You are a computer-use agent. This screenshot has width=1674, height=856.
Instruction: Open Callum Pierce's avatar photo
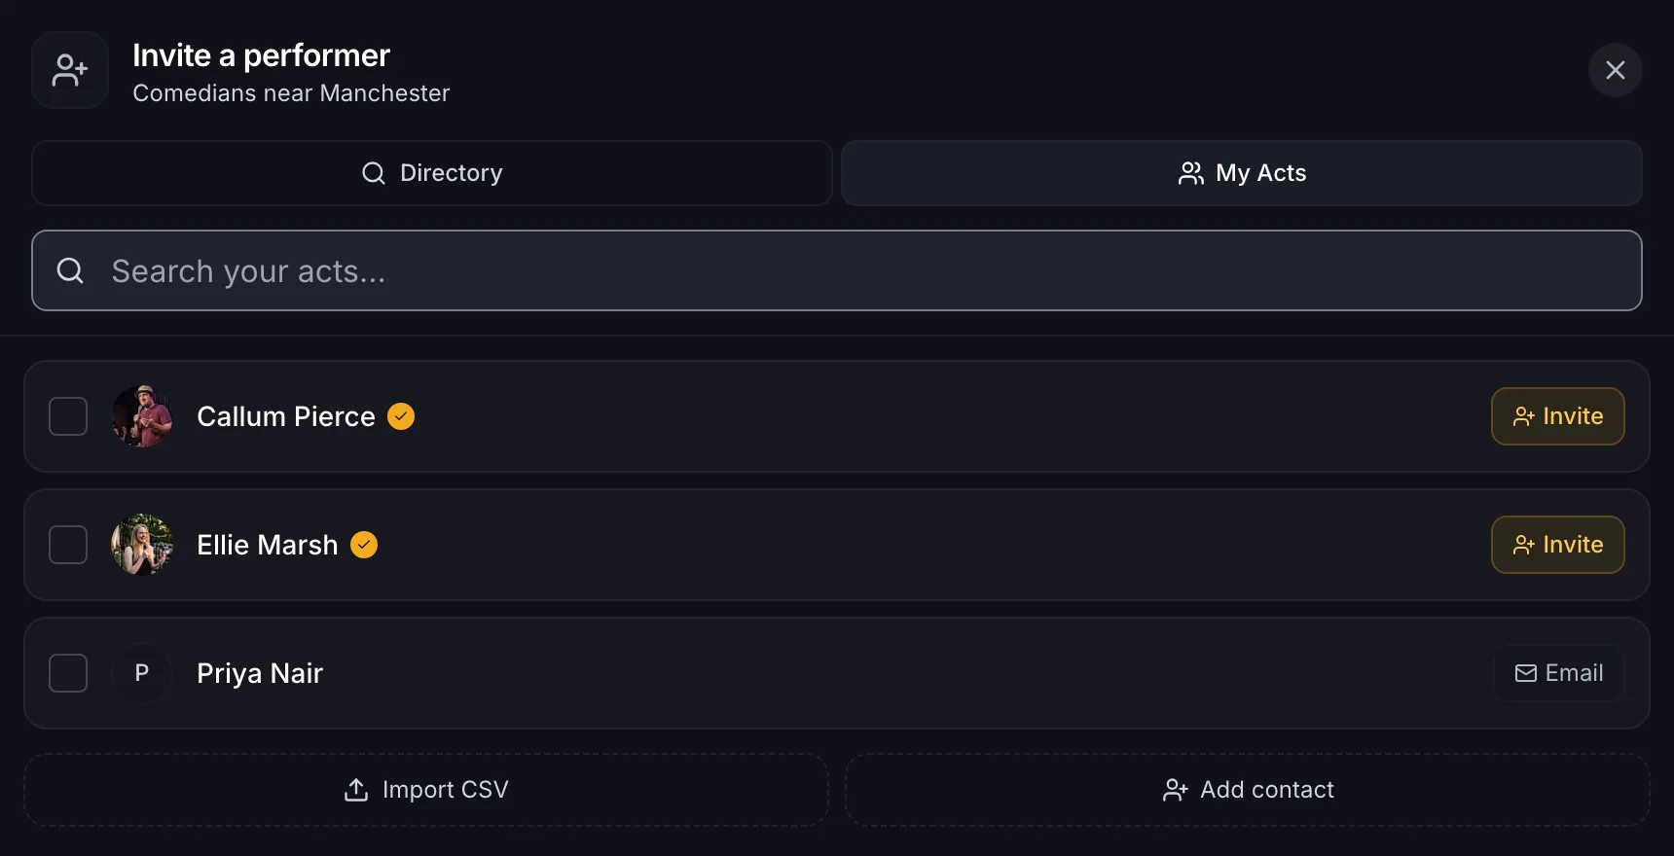point(142,416)
